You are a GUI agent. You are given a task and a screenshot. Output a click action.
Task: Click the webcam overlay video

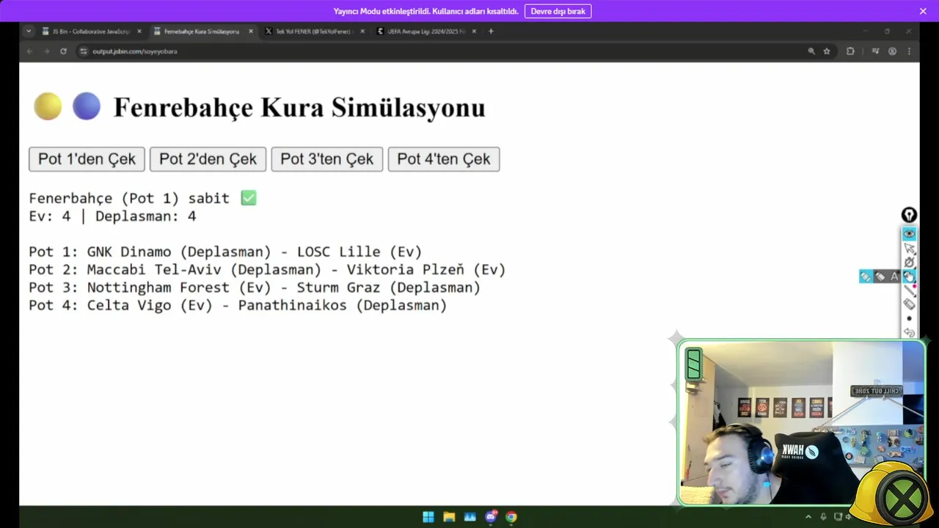801,423
